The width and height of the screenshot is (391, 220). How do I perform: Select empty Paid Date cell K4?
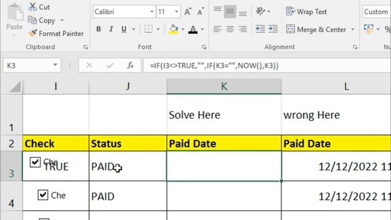coord(224,196)
